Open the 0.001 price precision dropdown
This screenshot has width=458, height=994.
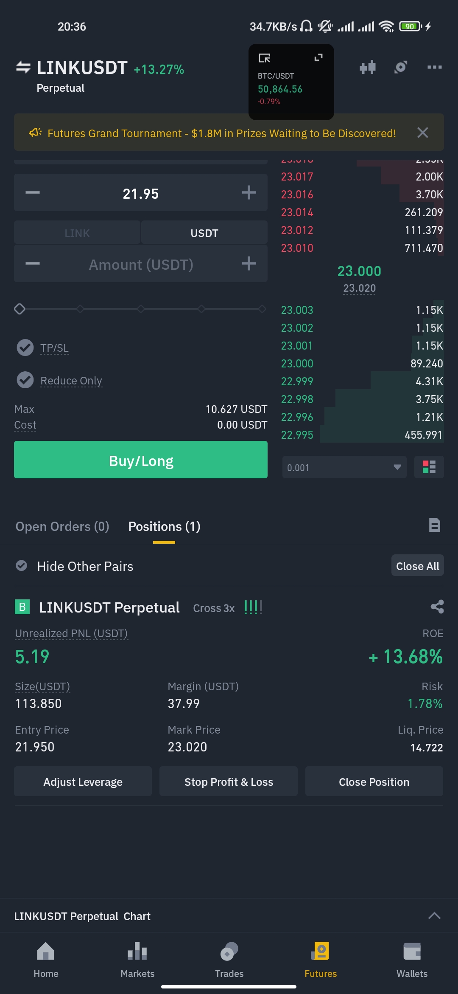click(344, 467)
